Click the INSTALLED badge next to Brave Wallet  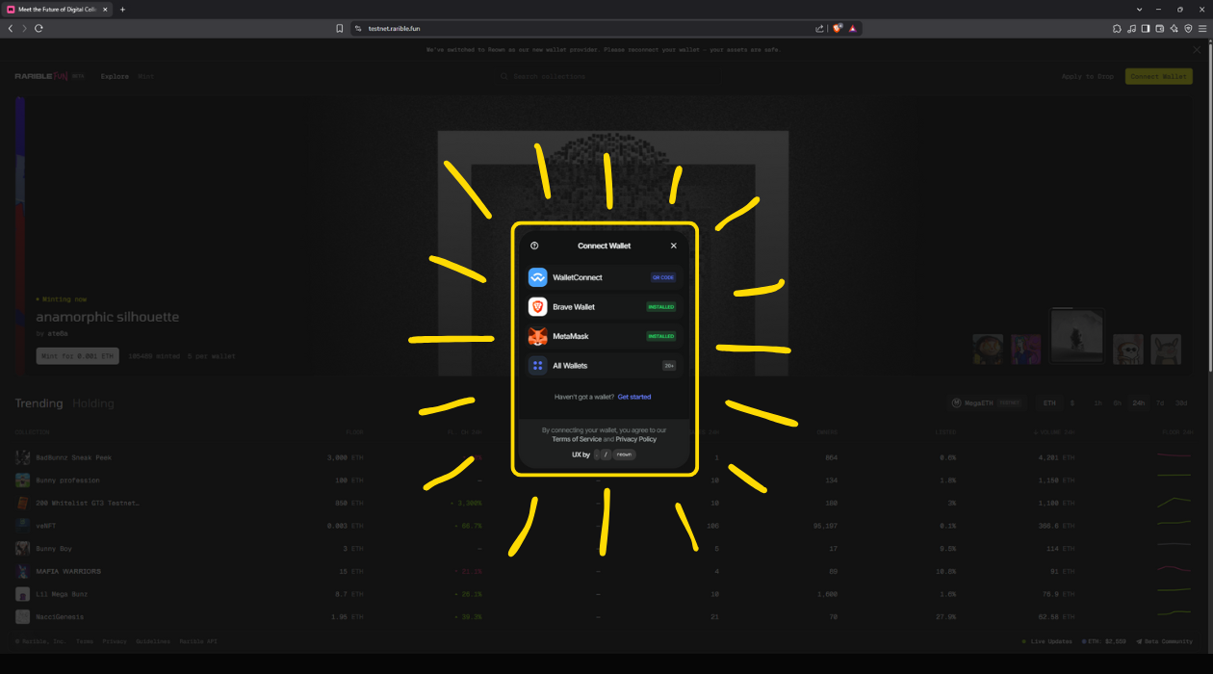click(661, 307)
